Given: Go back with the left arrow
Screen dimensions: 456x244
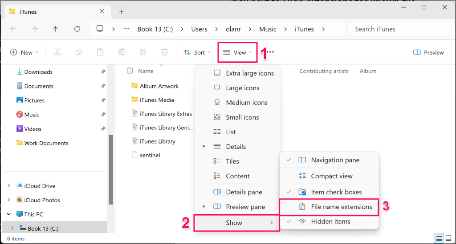Looking at the screenshot, I should [13, 29].
